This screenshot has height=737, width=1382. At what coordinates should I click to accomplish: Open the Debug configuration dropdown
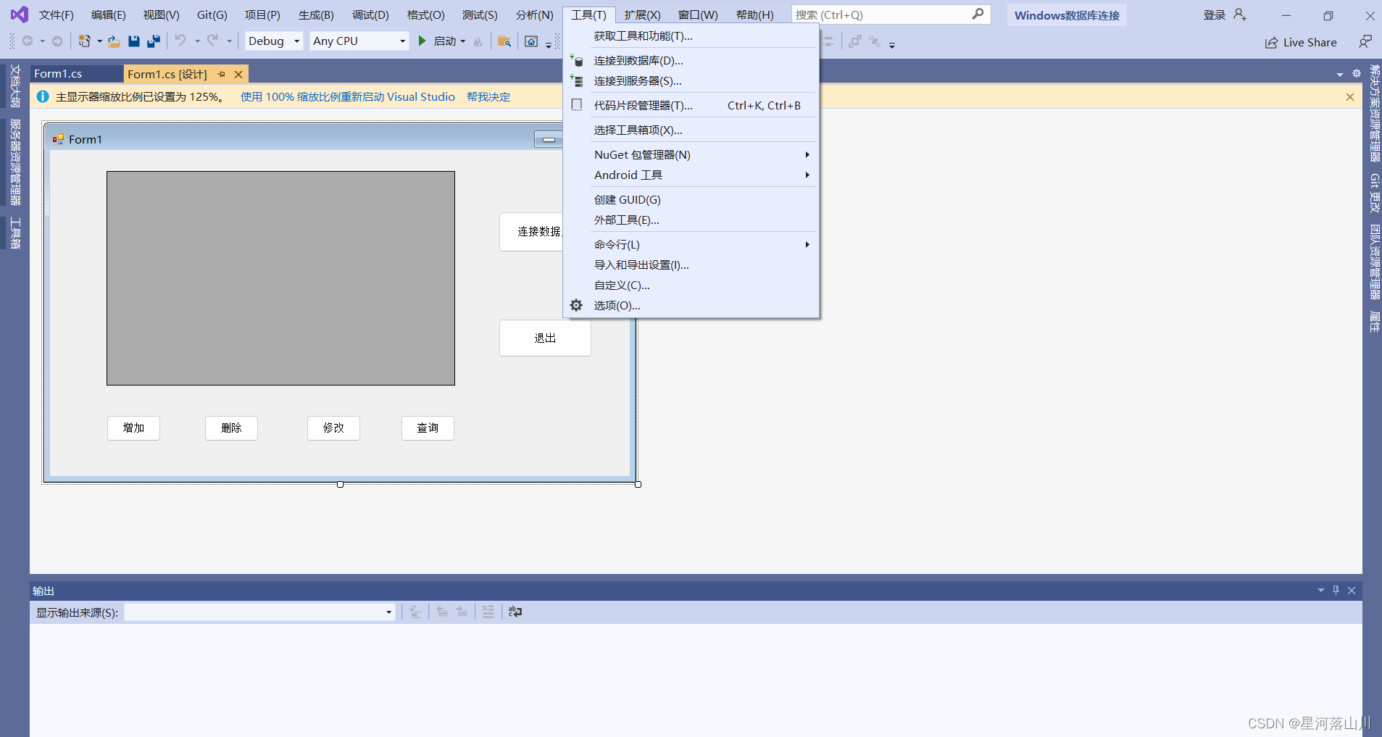(273, 41)
